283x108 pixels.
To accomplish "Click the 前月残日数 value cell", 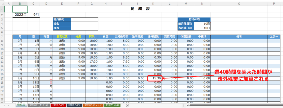I will 202,24.
